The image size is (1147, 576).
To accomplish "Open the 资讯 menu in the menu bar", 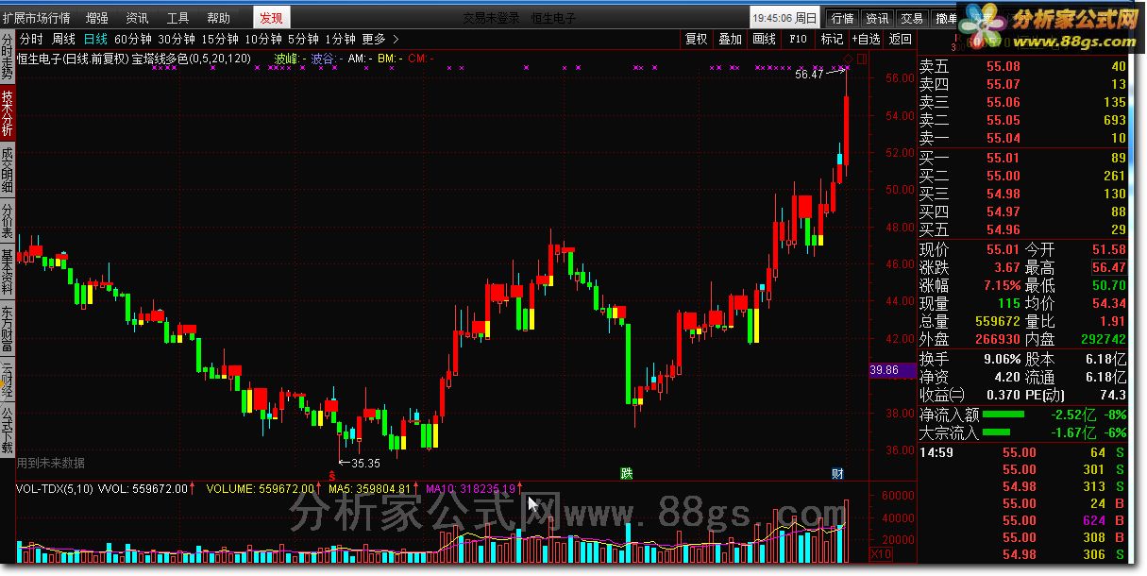I will pyautogui.click(x=137, y=18).
